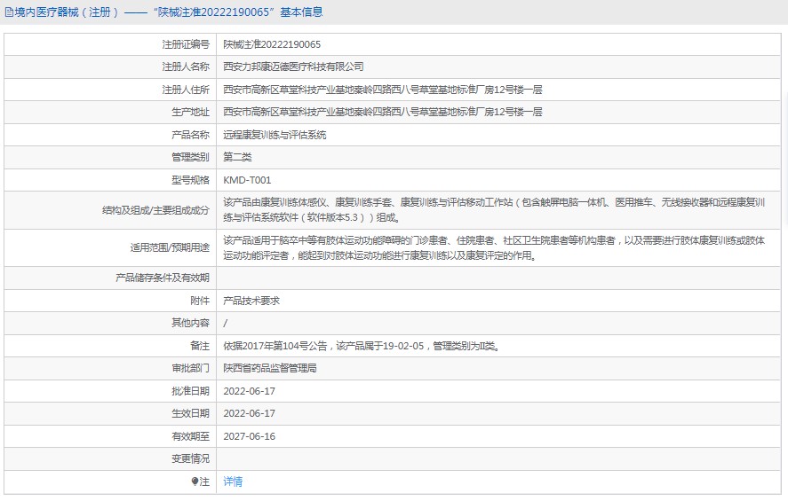The width and height of the screenshot is (788, 501).
Task: Select the intended-use text starting 该产品适用于脑卒中
Action: 494,247
